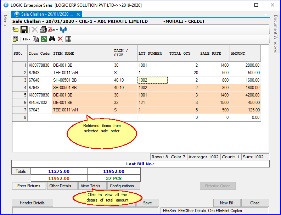Click the red X delete row icon
The image size is (281, 215).
coord(60,39)
